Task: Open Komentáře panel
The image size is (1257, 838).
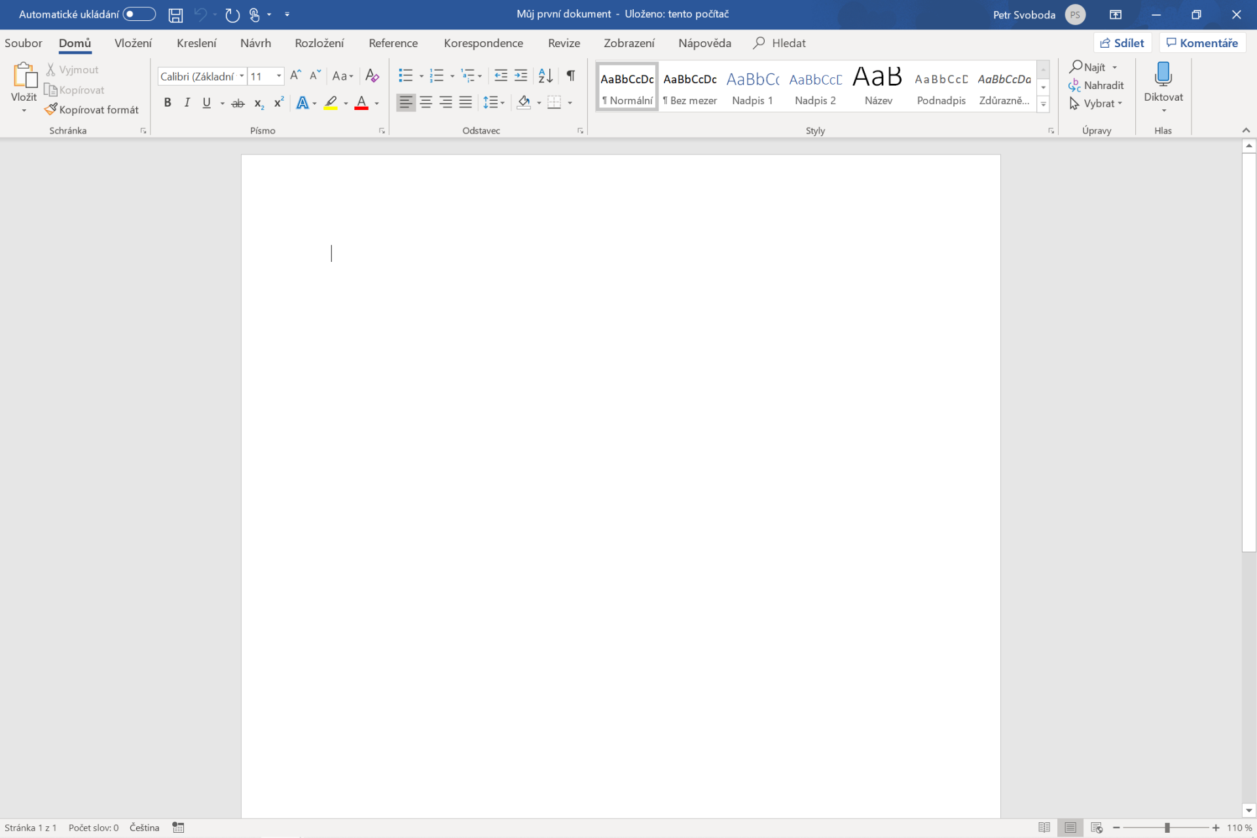Action: (1202, 43)
